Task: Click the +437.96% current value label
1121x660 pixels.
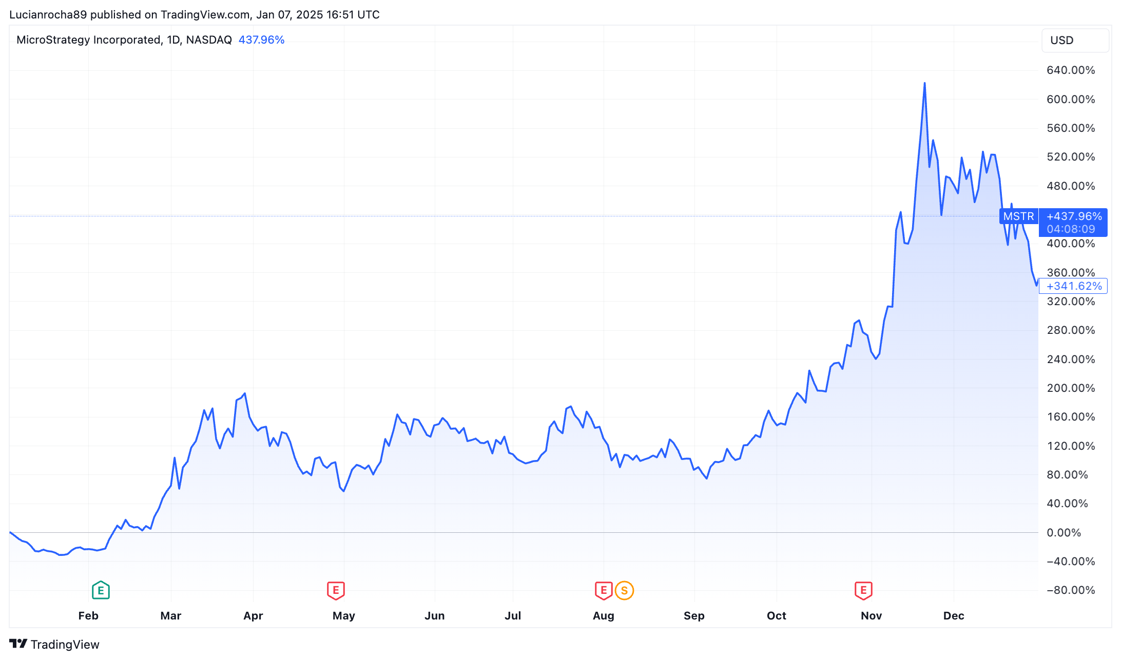Action: 1074,216
